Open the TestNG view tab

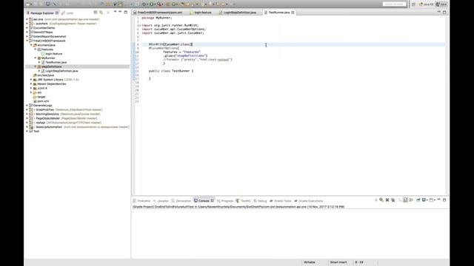coord(244,201)
